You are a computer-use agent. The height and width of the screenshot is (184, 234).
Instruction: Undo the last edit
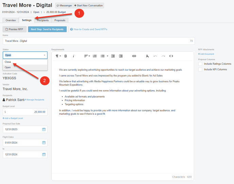tap(155, 56)
